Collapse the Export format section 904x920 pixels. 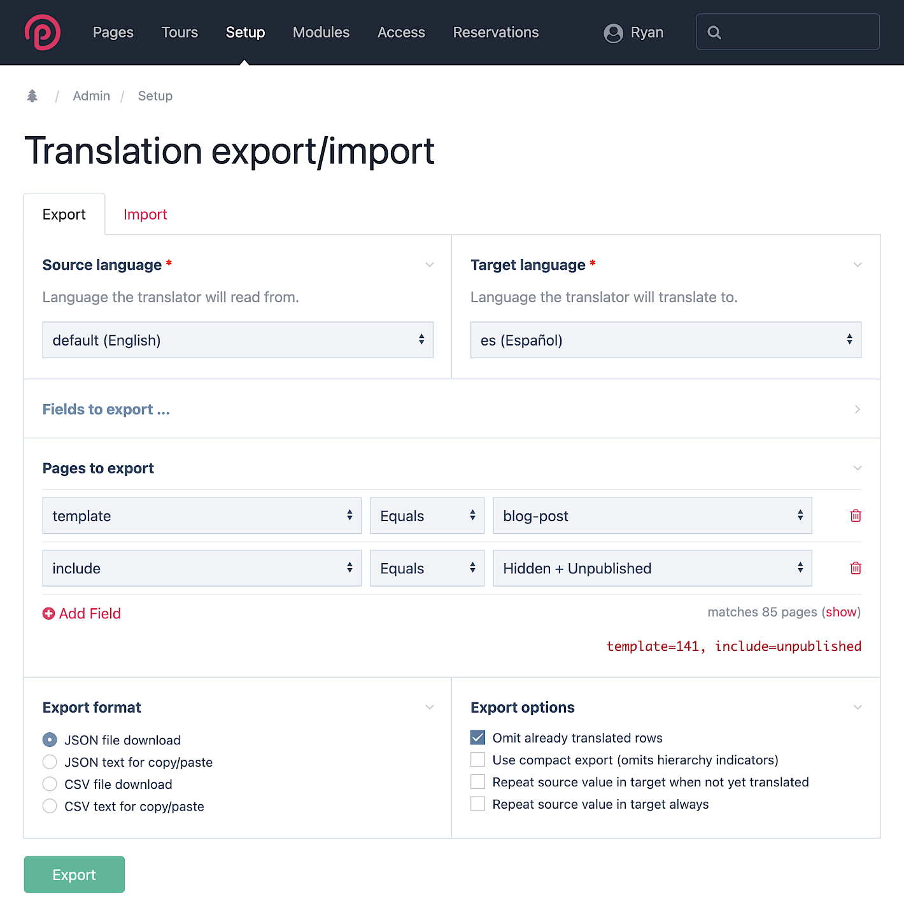tap(430, 708)
